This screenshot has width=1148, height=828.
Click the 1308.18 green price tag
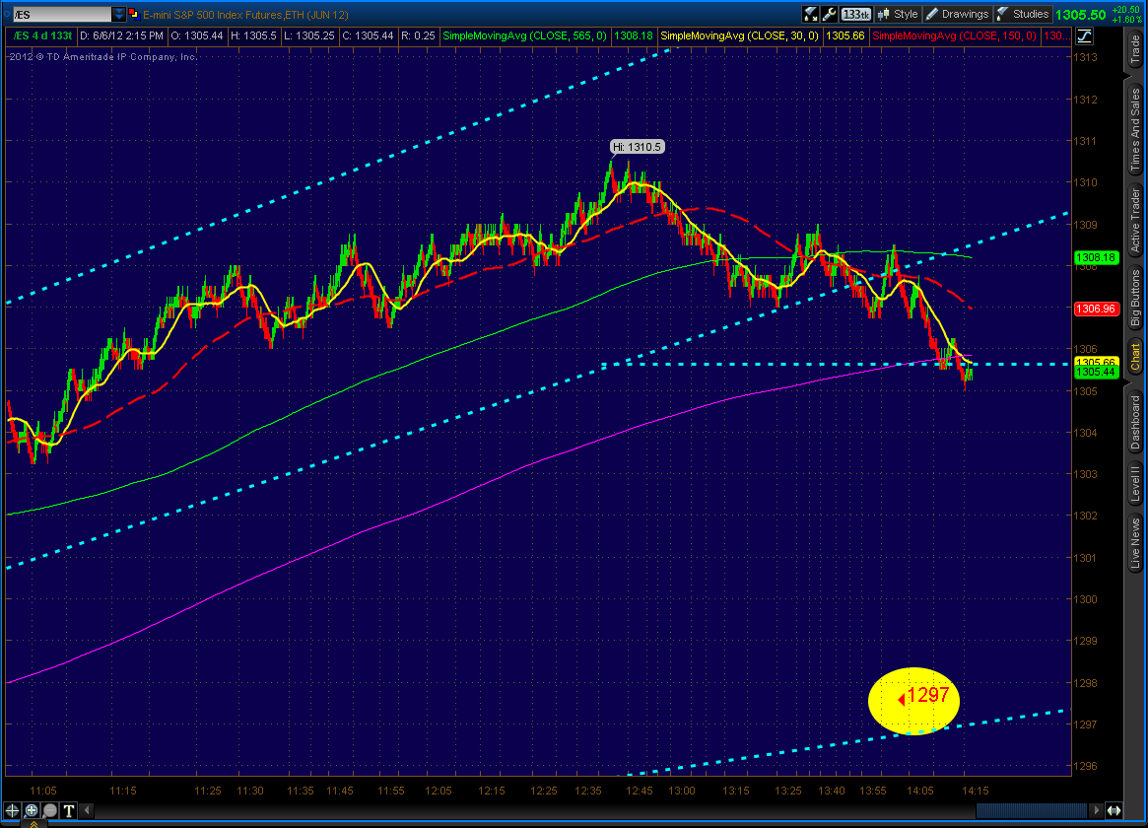pyautogui.click(x=1096, y=257)
